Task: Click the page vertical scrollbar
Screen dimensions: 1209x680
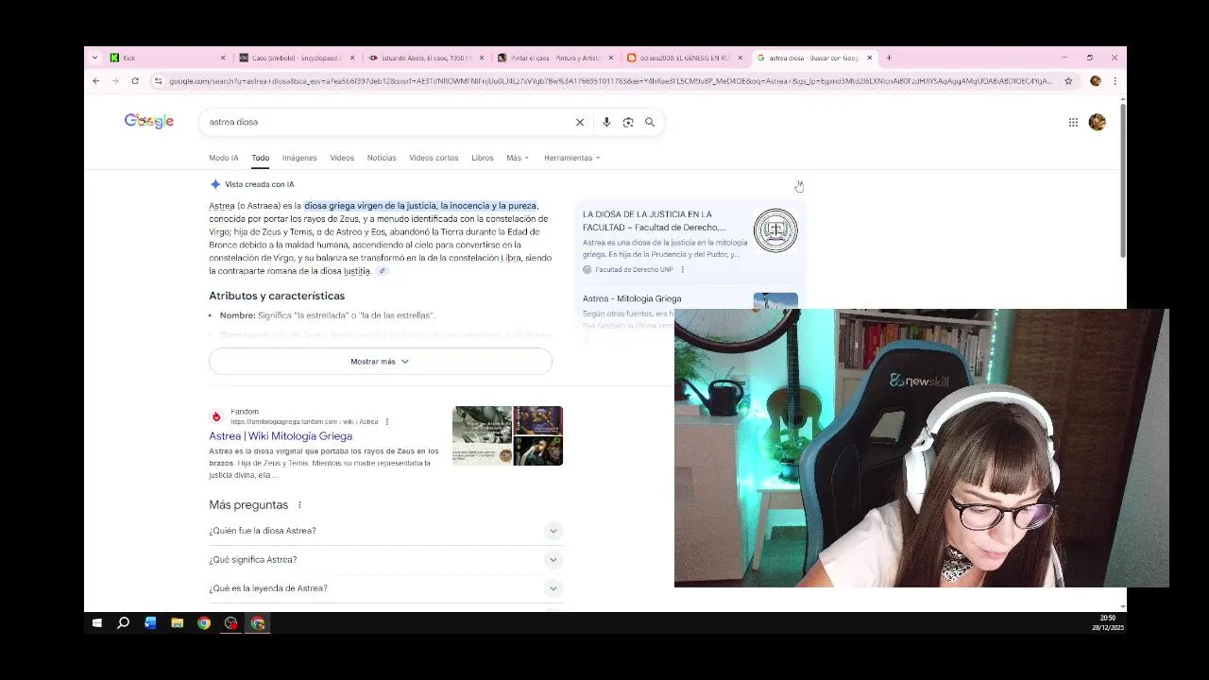Action: (x=1122, y=179)
